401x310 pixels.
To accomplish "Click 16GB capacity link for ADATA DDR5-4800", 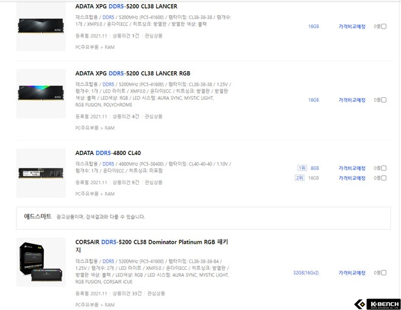I will pos(314,178).
